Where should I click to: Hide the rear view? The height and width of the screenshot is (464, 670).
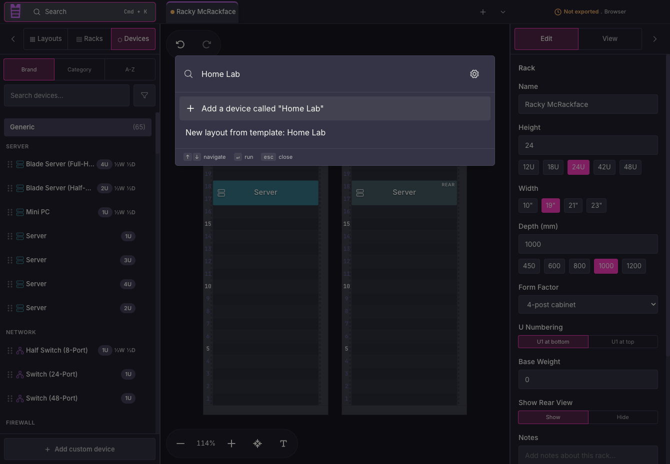622,417
